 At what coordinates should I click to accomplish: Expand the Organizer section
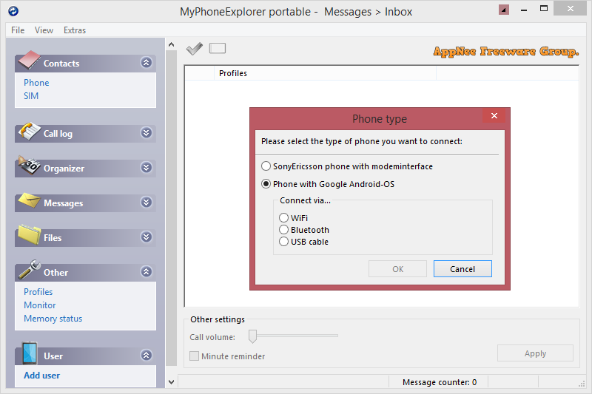(146, 167)
